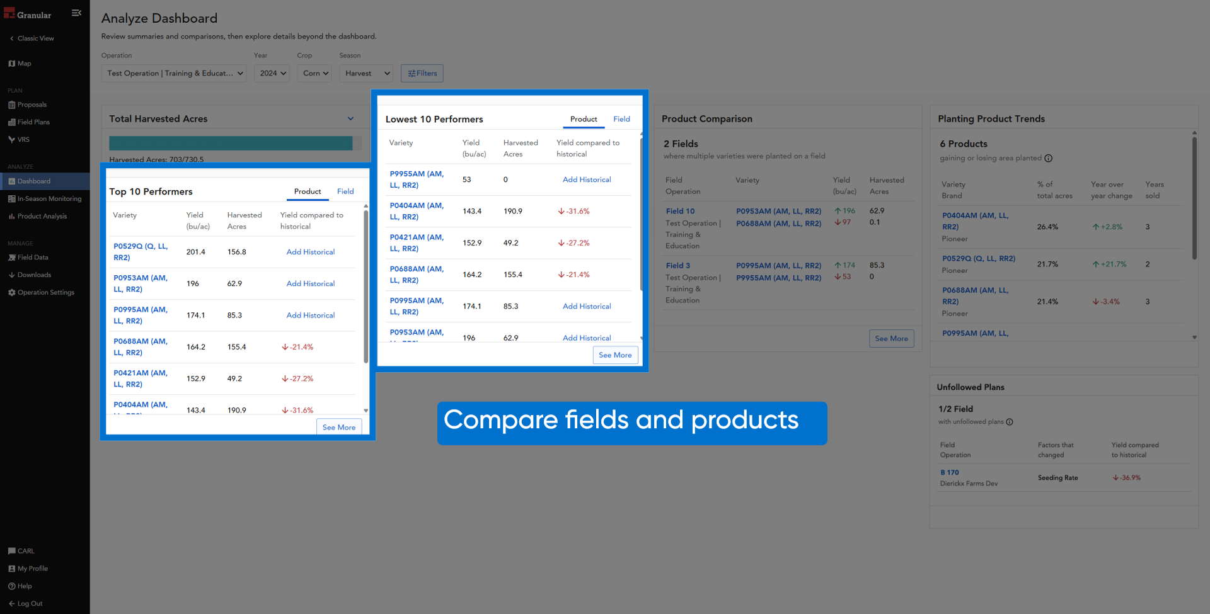This screenshot has height=614, width=1210.
Task: Click info icon beside unfollowed plans
Action: [x=1010, y=422]
